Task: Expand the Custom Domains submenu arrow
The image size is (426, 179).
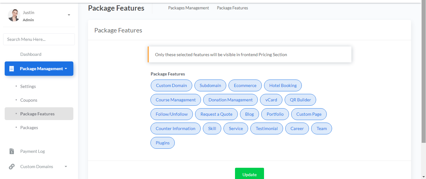Action: click(x=66, y=167)
